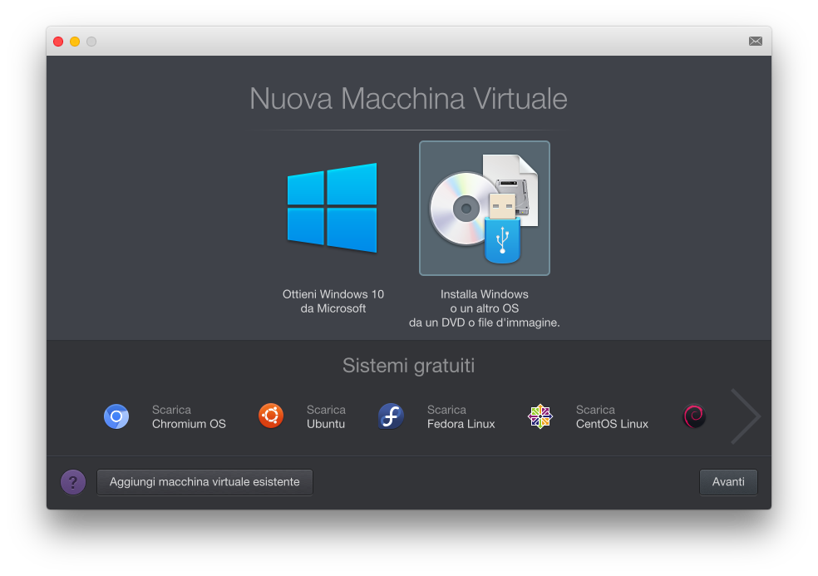Image resolution: width=818 pixels, height=576 pixels.
Task: Click Aggiungi macchina virtuale esistente button
Action: pyautogui.click(x=204, y=482)
